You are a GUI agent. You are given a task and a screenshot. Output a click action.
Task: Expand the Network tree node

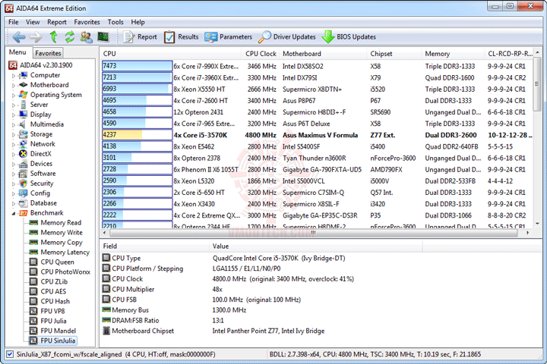point(14,144)
